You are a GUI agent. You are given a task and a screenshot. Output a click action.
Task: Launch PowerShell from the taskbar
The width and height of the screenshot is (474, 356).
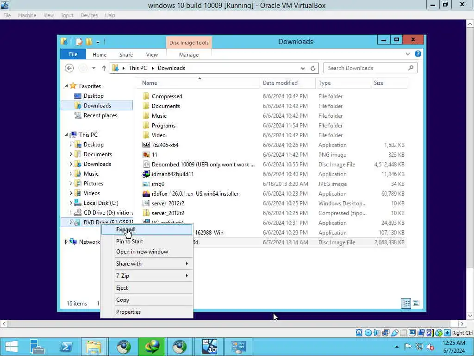[x=66, y=347]
